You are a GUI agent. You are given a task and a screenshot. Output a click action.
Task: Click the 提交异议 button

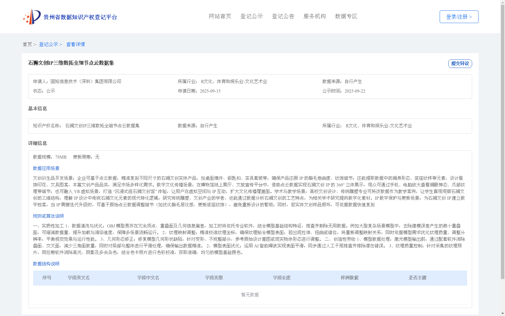point(460,64)
